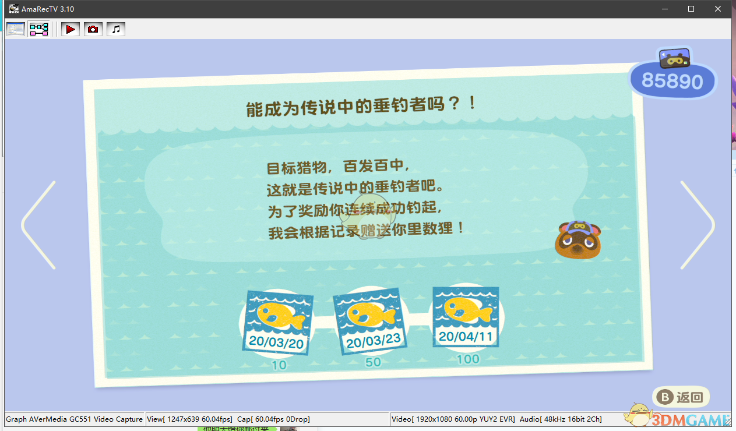Select the 20/03/23 fish stamp
736x431 pixels.
pos(369,321)
